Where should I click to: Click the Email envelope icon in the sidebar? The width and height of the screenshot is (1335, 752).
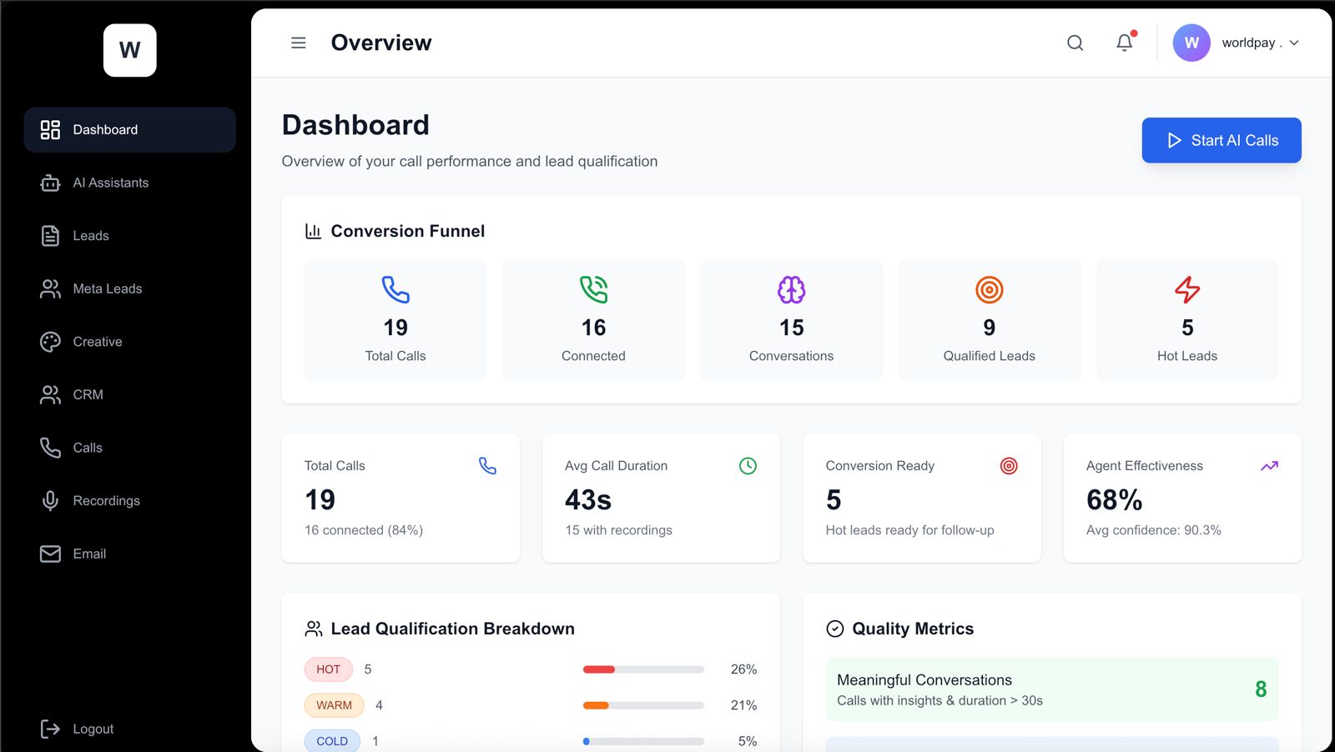pos(50,554)
